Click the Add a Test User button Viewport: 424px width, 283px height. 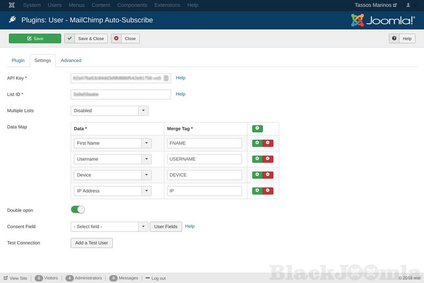[x=92, y=243]
